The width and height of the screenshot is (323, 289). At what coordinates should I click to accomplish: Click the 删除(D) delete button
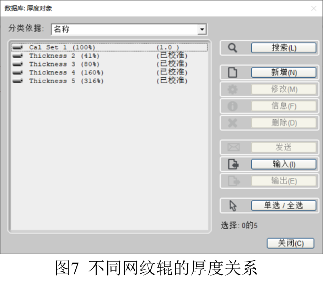pyautogui.click(x=284, y=123)
